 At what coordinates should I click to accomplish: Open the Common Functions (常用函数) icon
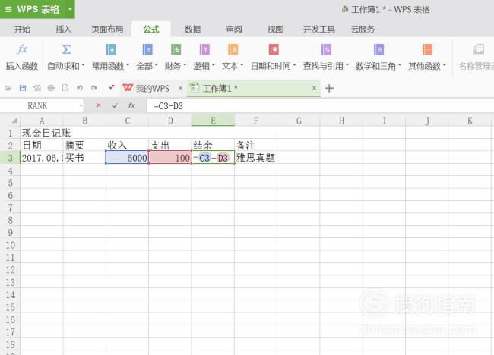[111, 49]
